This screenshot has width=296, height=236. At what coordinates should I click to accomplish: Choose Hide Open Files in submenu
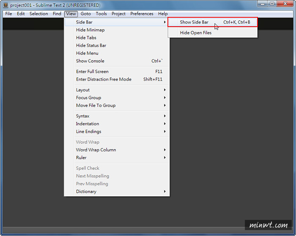click(213, 33)
